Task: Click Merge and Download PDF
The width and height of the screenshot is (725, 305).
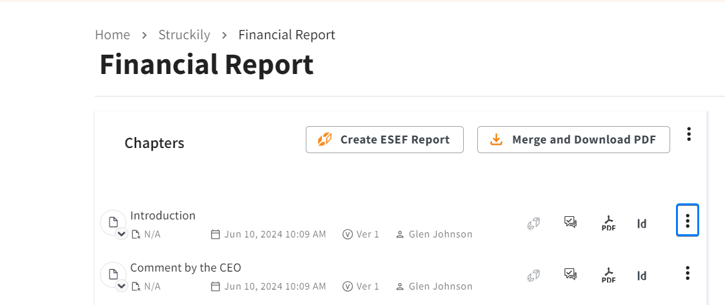Action: [573, 140]
